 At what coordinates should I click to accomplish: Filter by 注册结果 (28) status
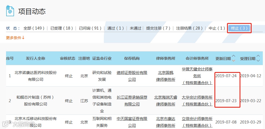189,28
